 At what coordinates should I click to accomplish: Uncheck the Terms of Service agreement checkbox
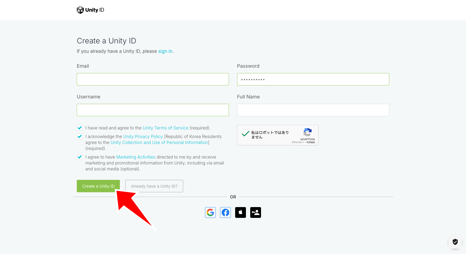tap(80, 128)
